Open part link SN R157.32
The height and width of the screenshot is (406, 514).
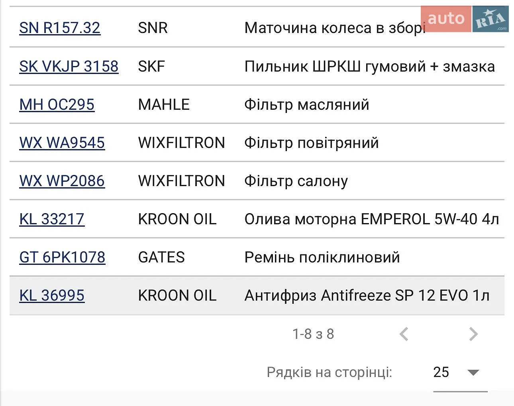(60, 28)
